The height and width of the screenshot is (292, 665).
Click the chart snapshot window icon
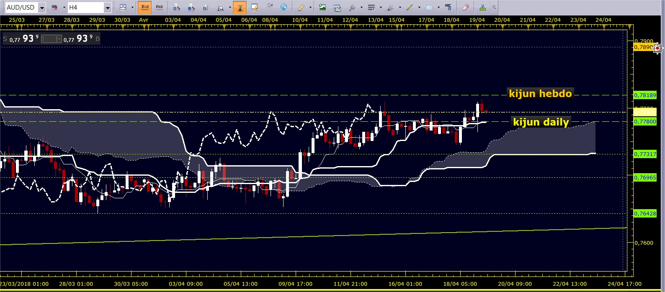(337, 8)
